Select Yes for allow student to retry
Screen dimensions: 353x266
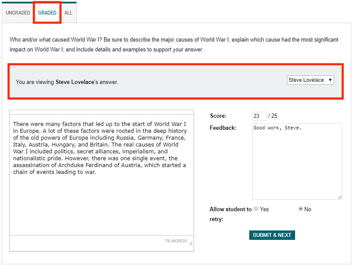pos(256,209)
